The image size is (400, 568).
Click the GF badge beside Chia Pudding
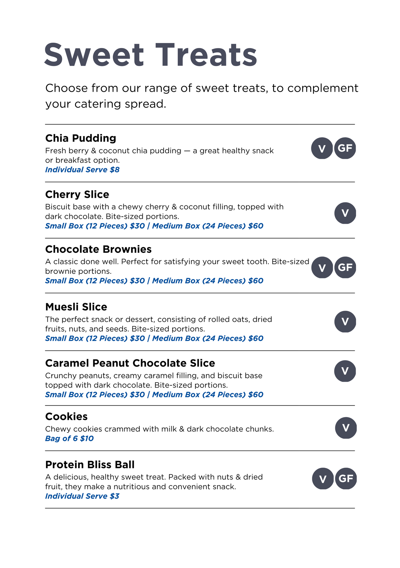click(345, 148)
